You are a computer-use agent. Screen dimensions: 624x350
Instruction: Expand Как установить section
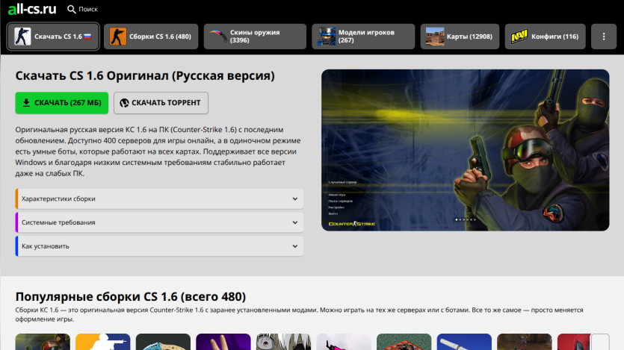[159, 246]
